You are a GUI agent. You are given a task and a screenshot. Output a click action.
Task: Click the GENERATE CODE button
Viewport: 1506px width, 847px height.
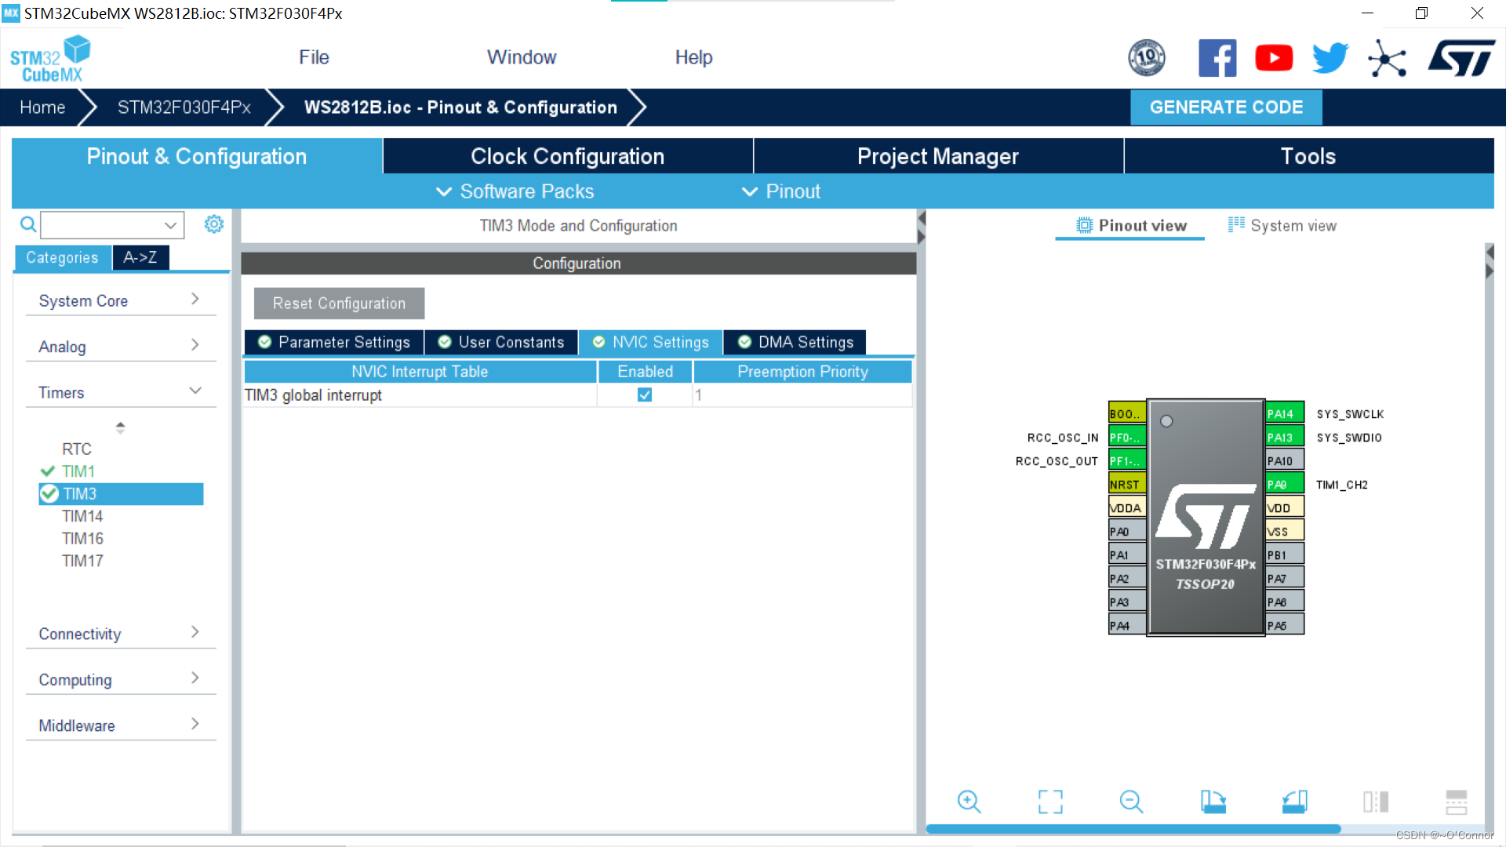1226,107
